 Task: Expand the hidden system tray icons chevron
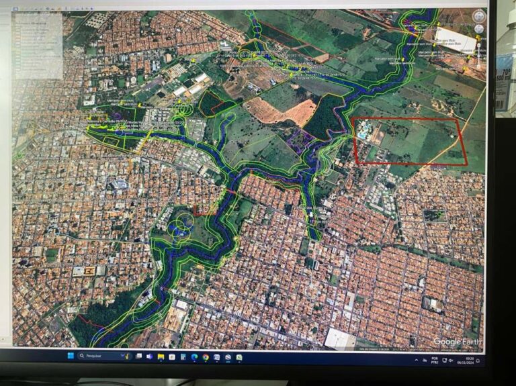point(416,360)
